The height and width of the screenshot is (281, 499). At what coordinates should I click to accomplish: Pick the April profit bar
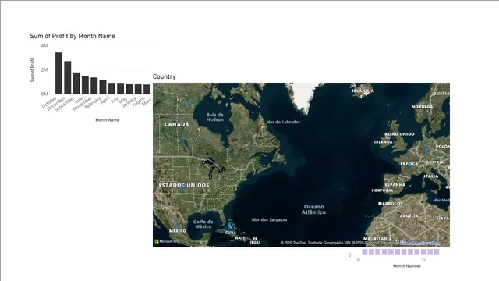(x=111, y=88)
